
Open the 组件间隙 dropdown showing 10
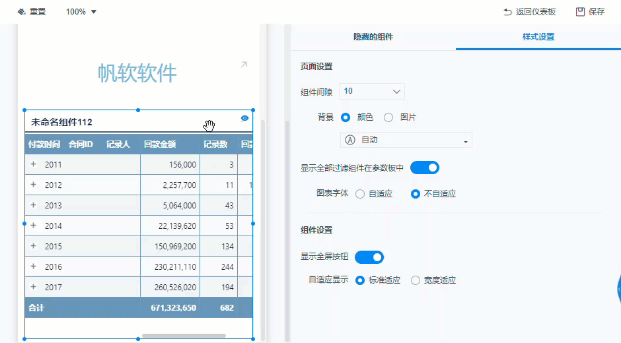coord(371,92)
